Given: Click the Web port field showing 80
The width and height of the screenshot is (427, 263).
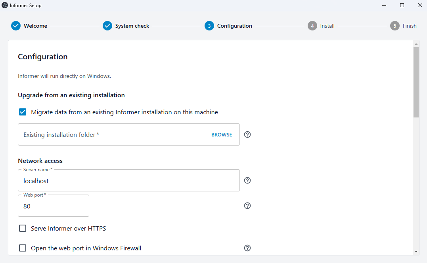Looking at the screenshot, I should coord(54,206).
